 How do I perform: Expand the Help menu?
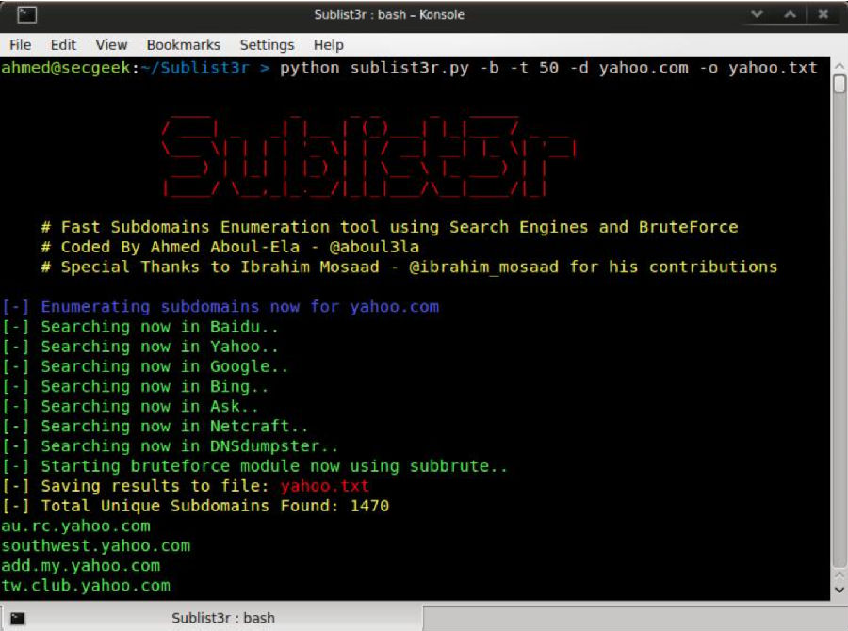(328, 44)
